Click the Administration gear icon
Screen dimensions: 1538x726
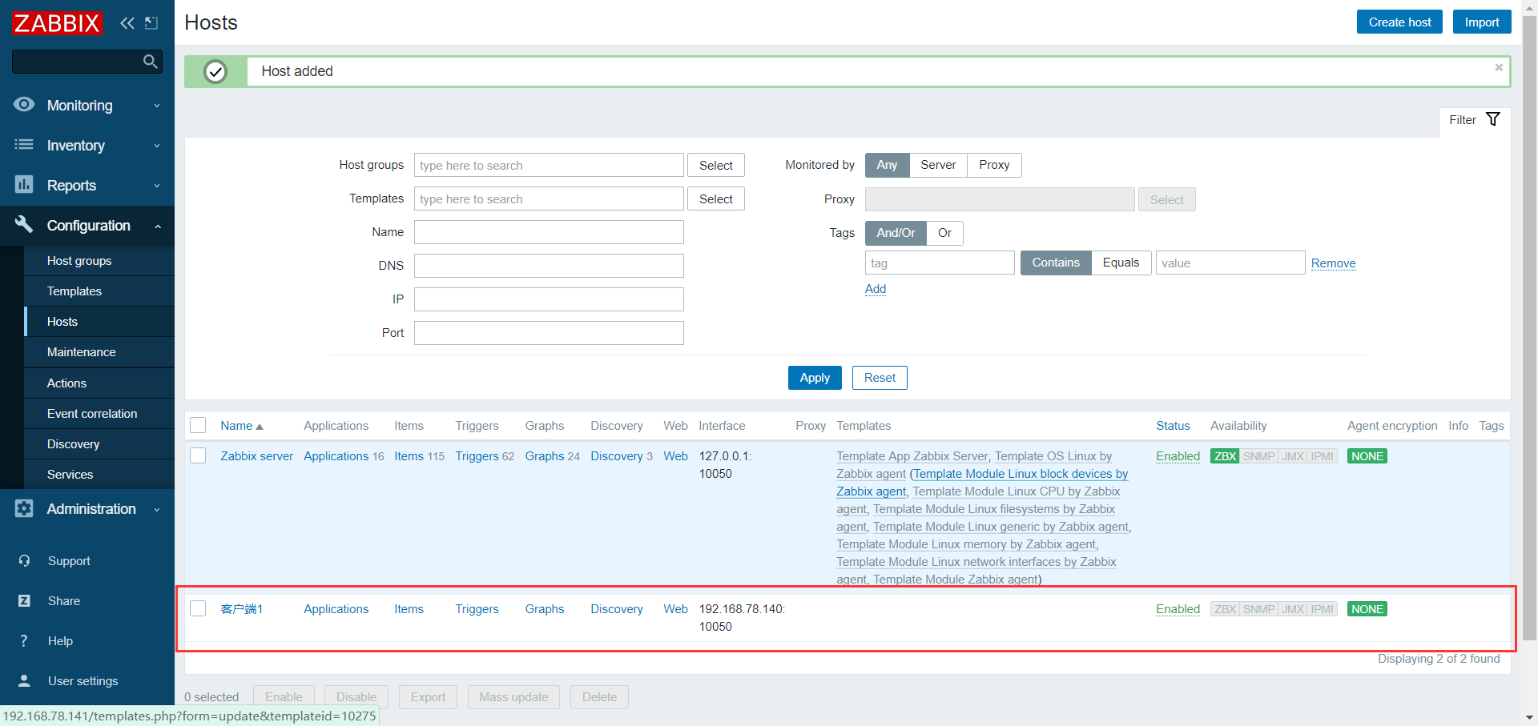click(x=24, y=508)
